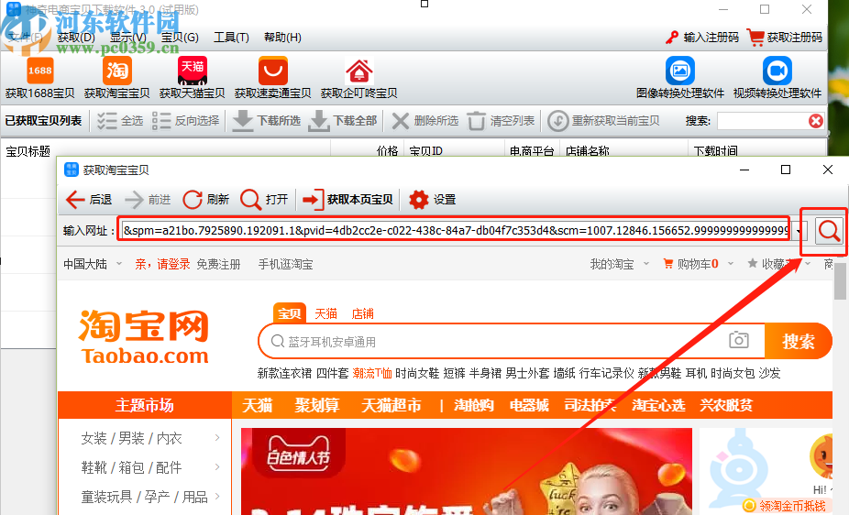849x515 pixels.
Task: Open 天猫 in orange nav bar
Action: (x=258, y=405)
